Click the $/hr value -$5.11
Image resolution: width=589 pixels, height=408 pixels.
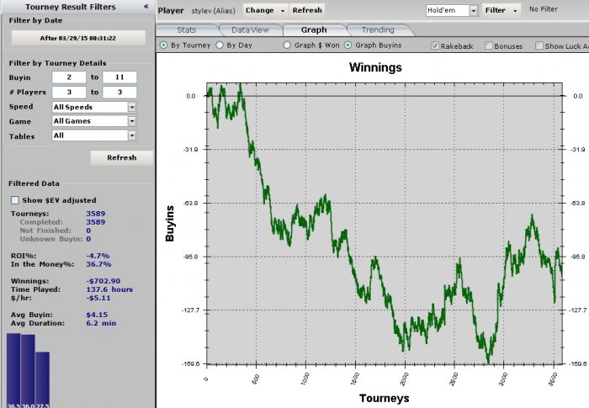98,298
